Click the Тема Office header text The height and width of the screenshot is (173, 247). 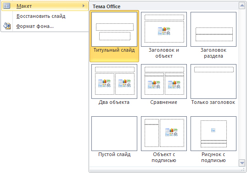[x=107, y=6]
